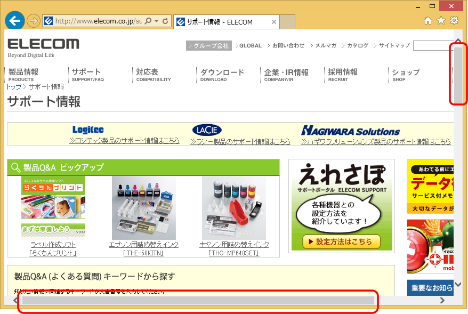Click the search magnifier in address bar
Screen dimensions: 468x314
coord(148,21)
